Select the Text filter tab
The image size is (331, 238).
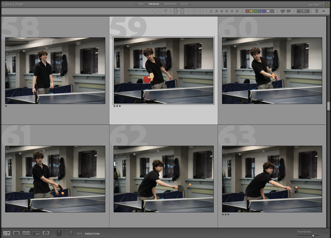(x=141, y=4)
